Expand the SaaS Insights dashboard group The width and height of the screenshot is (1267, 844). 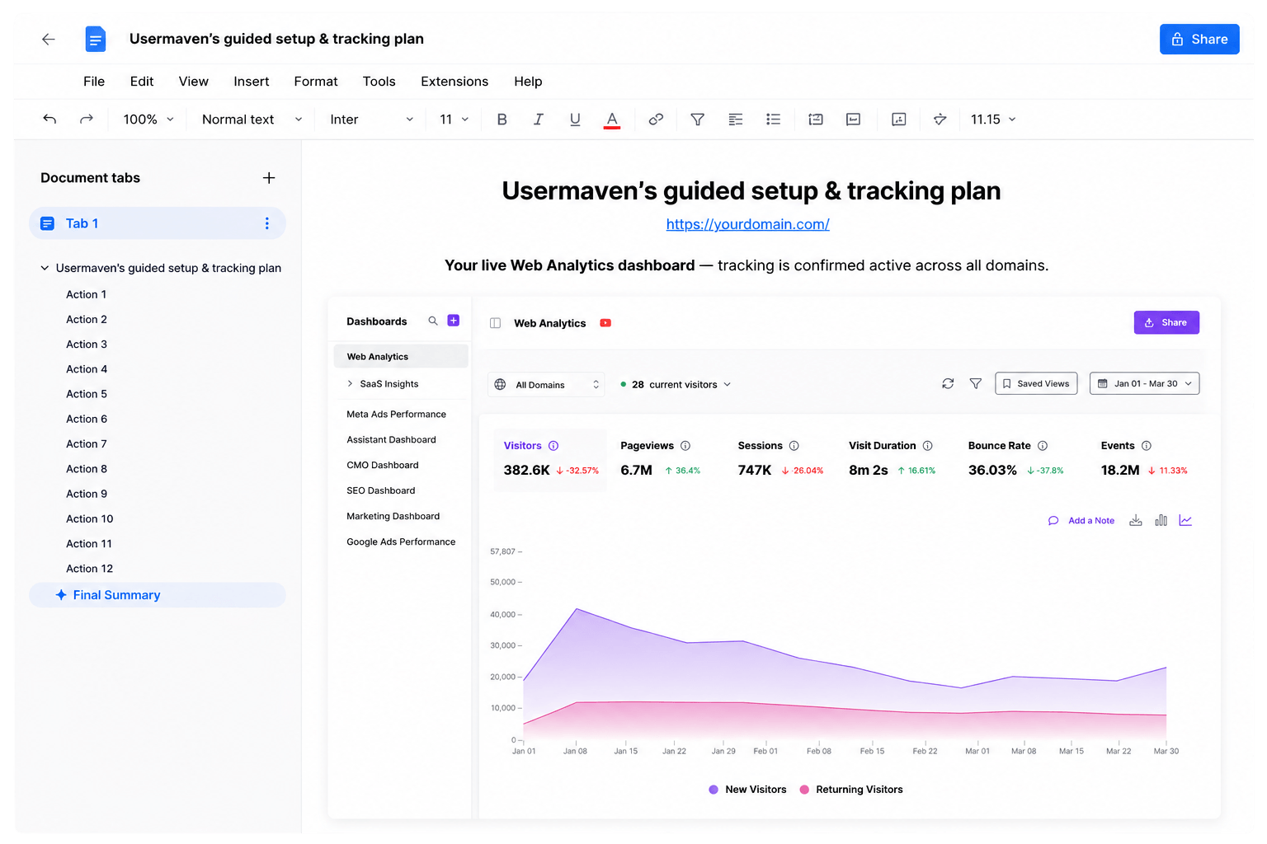point(351,383)
